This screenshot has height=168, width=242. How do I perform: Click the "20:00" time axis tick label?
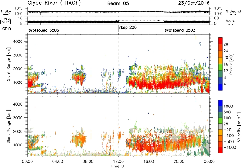pyautogui.click(x=179, y=162)
